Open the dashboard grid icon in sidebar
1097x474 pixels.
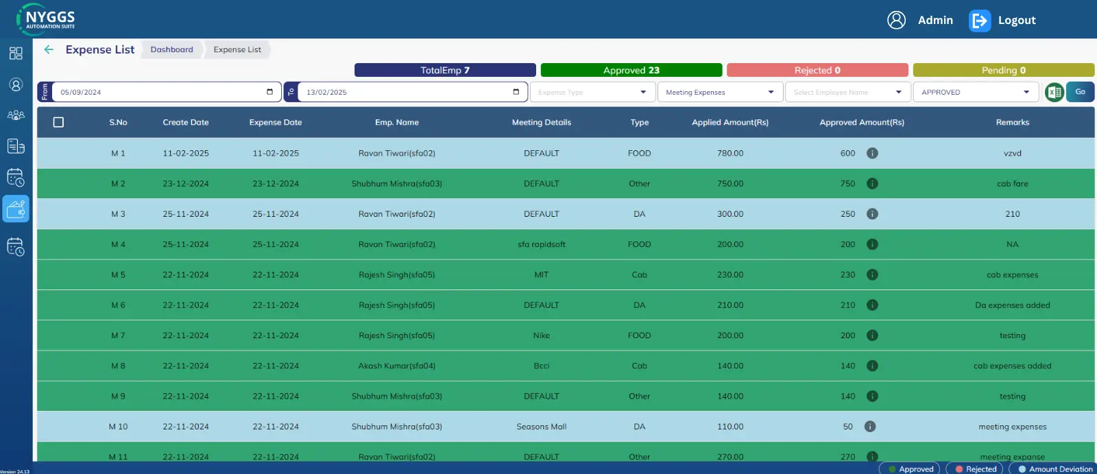(16, 54)
